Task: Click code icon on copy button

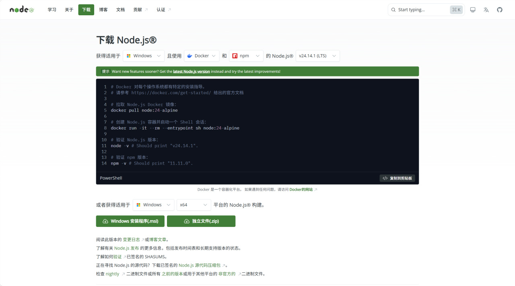Action: pyautogui.click(x=385, y=178)
